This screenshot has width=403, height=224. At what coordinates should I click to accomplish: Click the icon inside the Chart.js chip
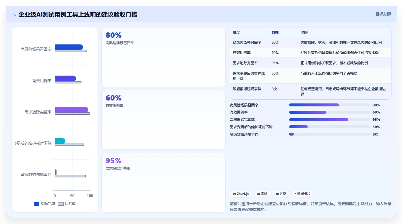coord(234,194)
